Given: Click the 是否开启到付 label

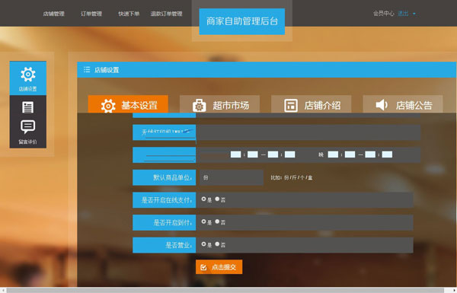Looking at the screenshot, I should pyautogui.click(x=164, y=222).
